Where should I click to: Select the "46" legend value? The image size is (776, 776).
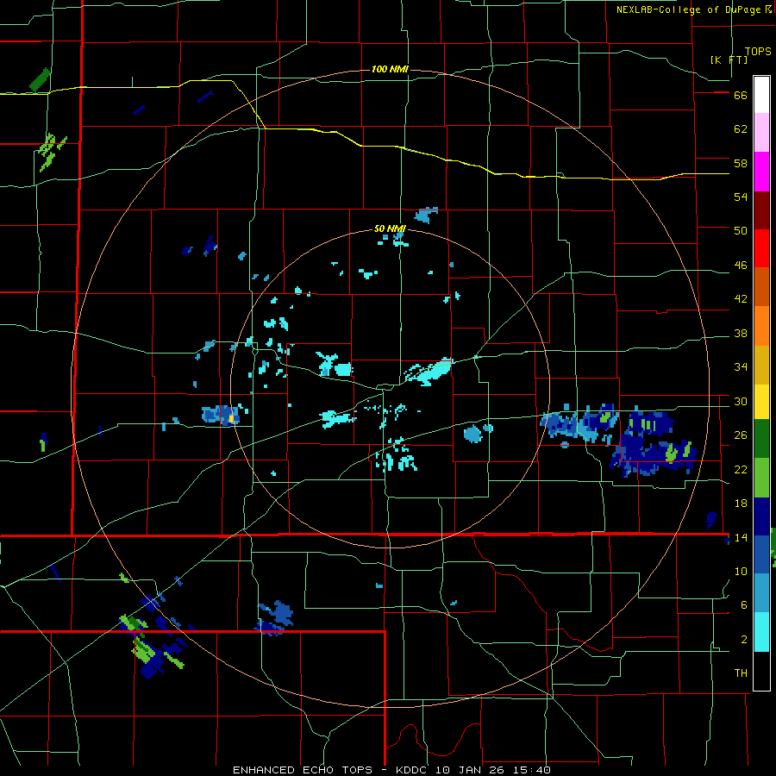741,266
